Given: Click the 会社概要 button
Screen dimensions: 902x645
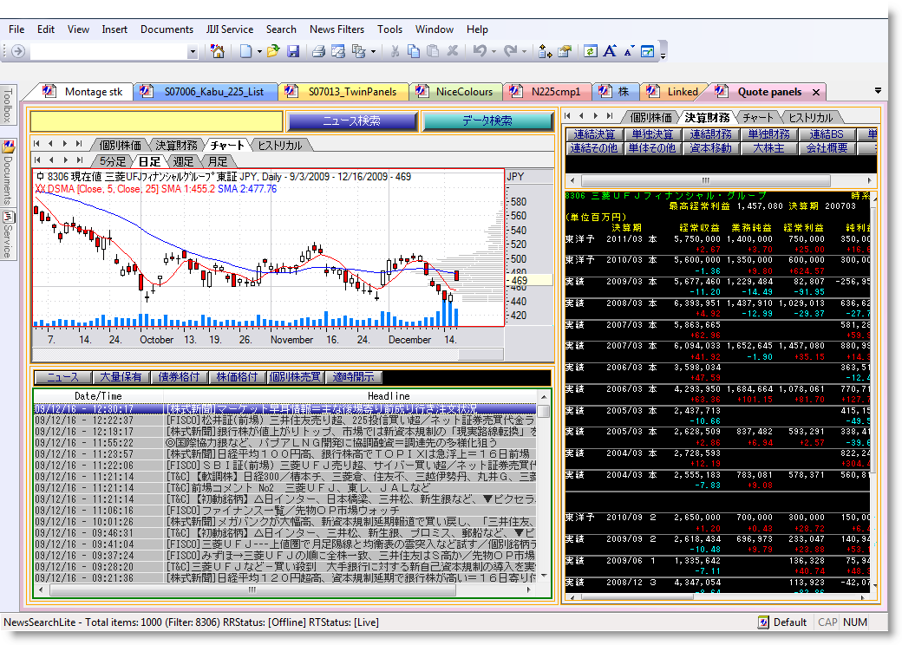Looking at the screenshot, I should coord(827,147).
